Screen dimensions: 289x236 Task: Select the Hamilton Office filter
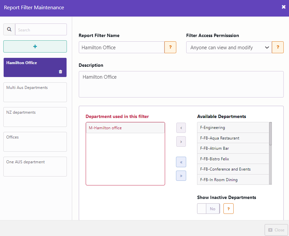[x=35, y=67]
